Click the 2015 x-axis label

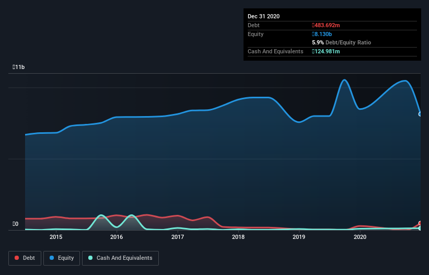(x=56, y=237)
